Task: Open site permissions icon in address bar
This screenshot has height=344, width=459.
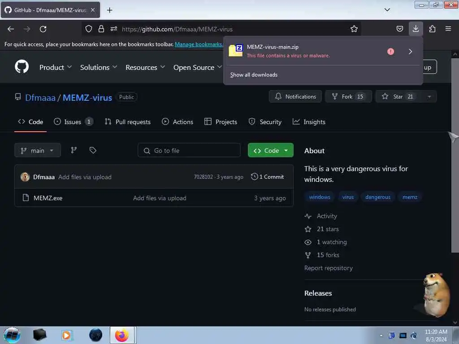Action: (114, 29)
